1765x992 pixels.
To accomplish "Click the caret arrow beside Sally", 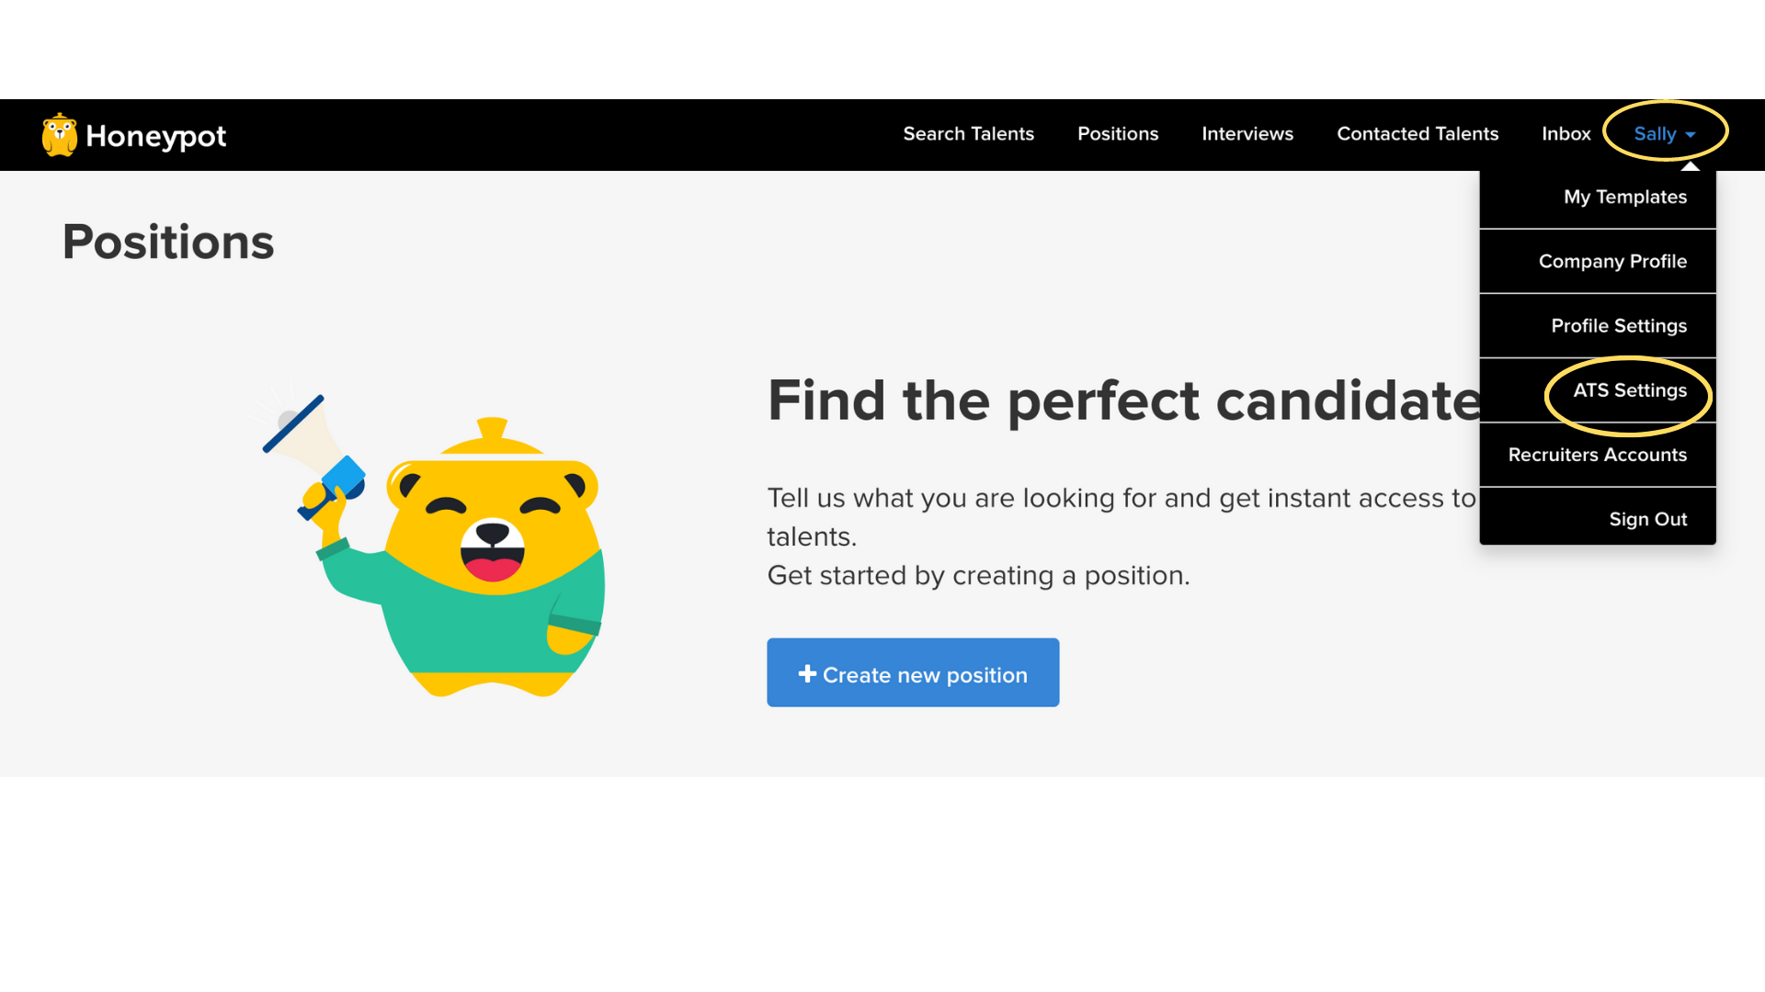I will pyautogui.click(x=1691, y=135).
